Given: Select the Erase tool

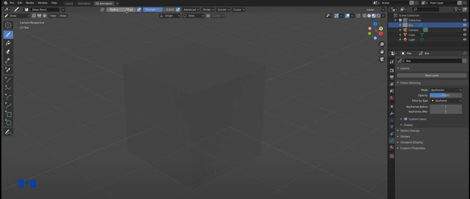Looking at the screenshot, I should [8, 52].
